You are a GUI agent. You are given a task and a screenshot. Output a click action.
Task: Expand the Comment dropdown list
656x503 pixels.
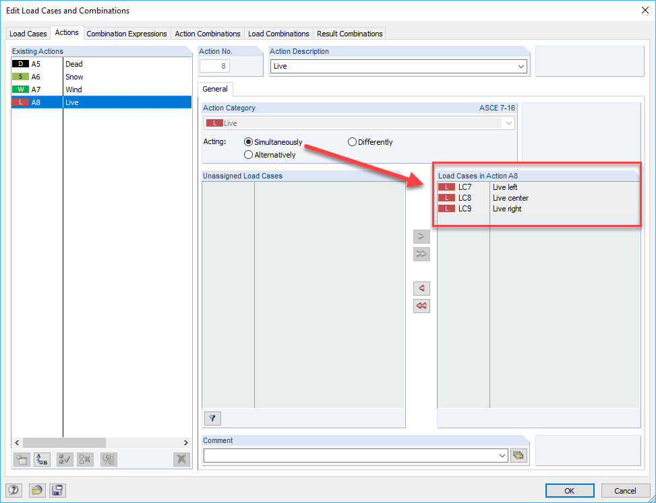coord(502,455)
